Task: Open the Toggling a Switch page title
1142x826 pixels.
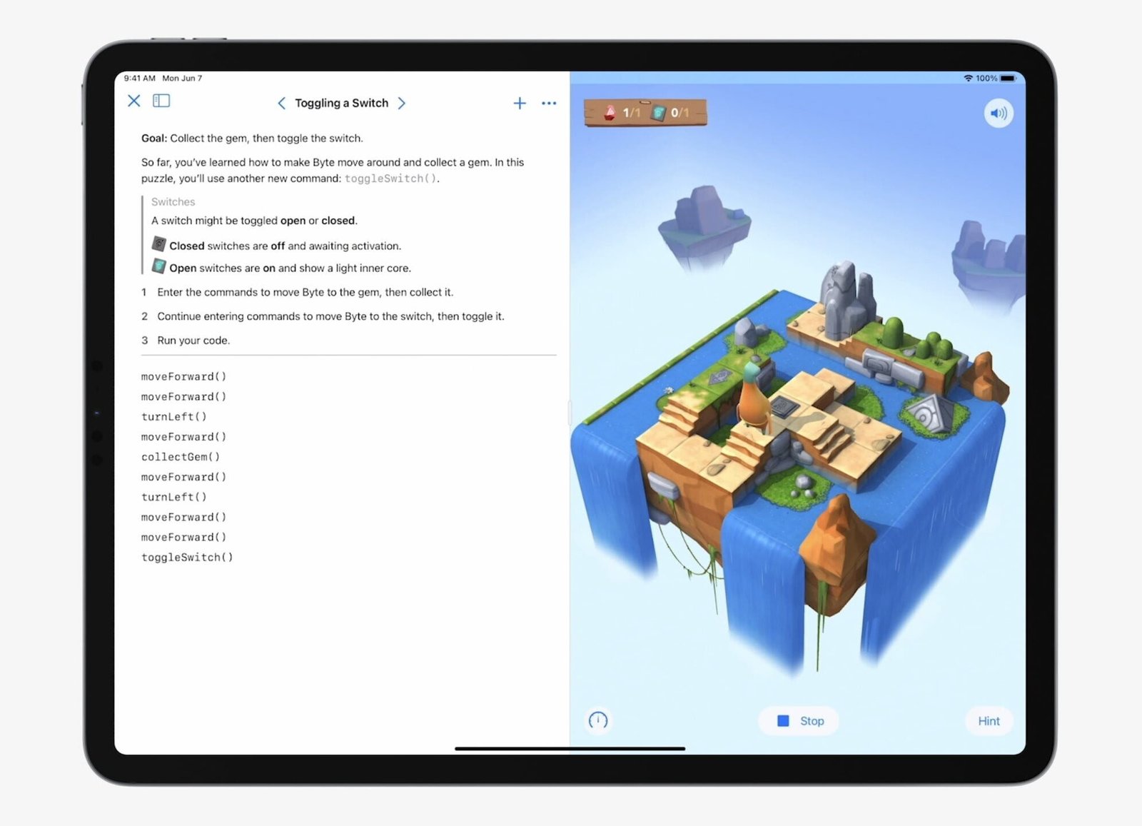Action: tap(341, 104)
